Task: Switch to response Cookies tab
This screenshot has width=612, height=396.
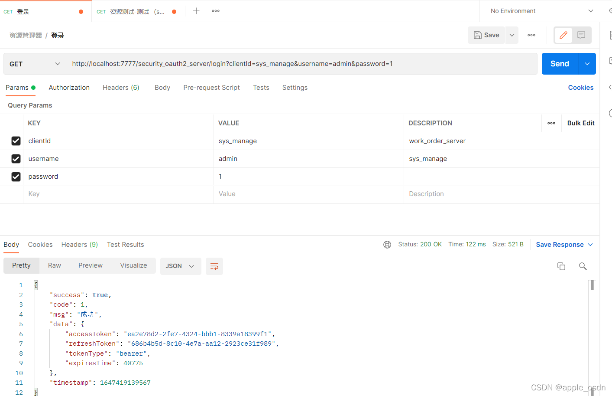Action: click(40, 245)
